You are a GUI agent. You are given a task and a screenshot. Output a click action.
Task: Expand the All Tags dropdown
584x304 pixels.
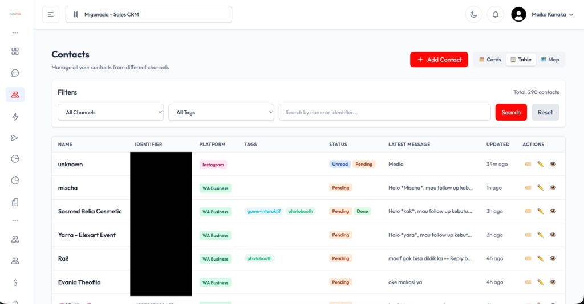tap(221, 112)
